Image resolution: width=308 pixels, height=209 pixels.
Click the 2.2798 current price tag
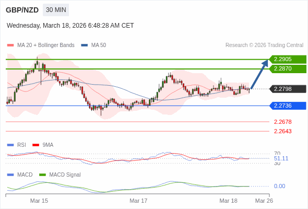[x=288, y=89]
